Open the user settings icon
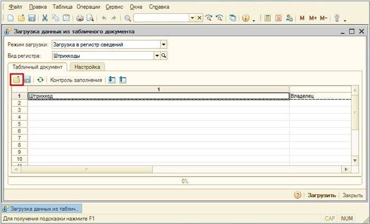Viewport: 370px width, 224px height. click(289, 18)
